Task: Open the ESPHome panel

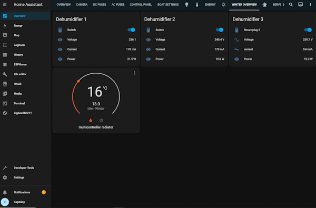Action: (x=25, y=64)
